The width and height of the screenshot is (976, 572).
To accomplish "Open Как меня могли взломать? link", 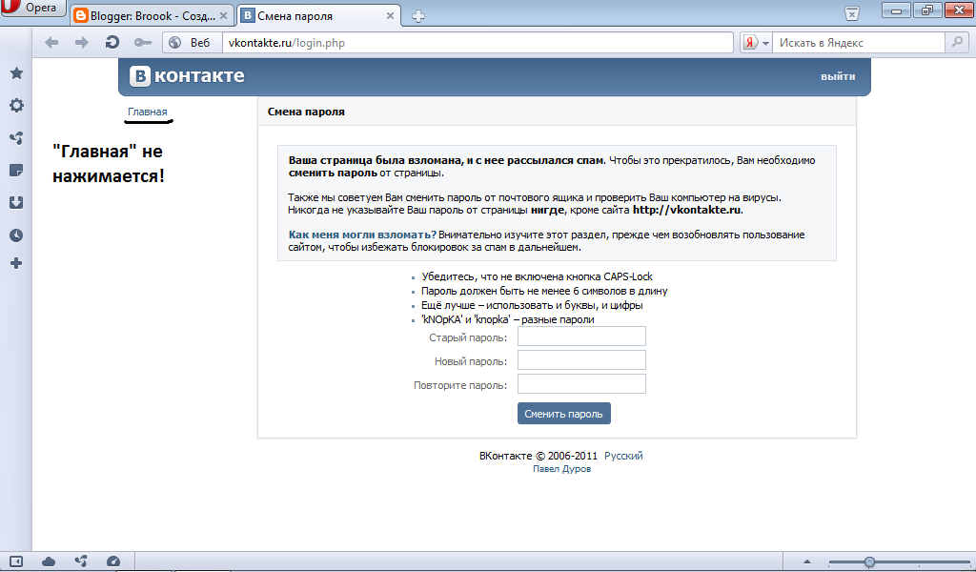I will pos(362,235).
